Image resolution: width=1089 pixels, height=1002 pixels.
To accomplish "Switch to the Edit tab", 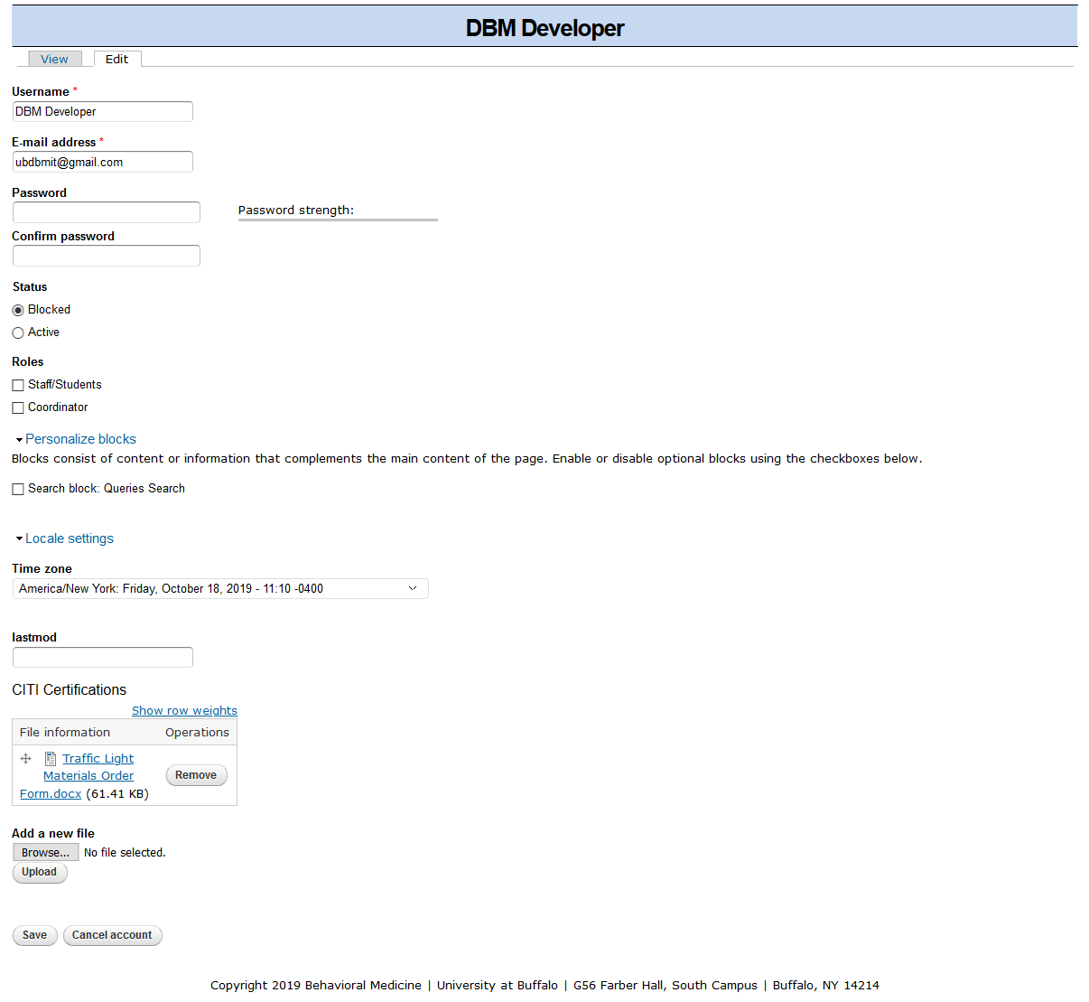I will point(116,59).
